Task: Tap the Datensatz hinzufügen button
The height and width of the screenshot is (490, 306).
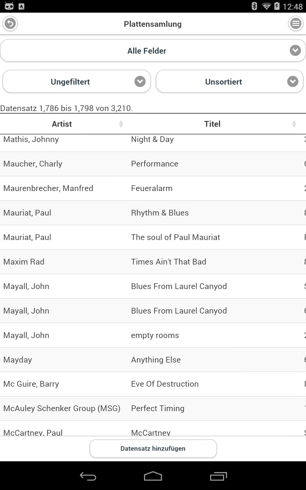Action: click(x=153, y=449)
